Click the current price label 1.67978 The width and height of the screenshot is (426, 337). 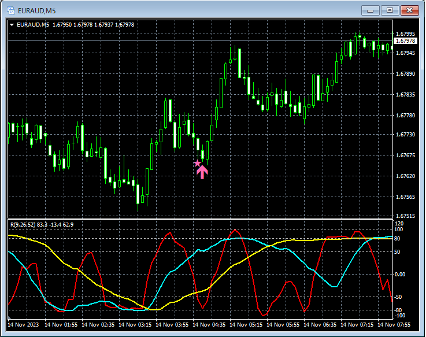[x=405, y=41]
